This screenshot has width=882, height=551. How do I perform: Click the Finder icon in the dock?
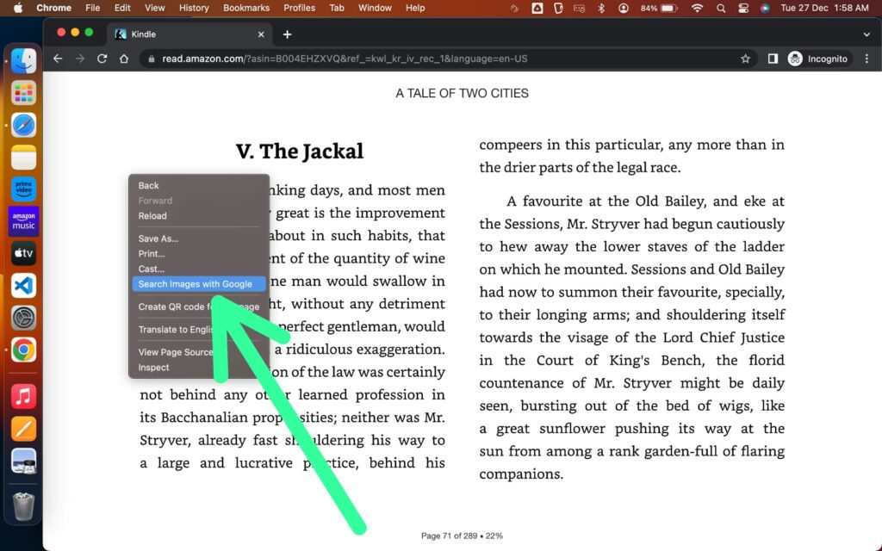click(x=23, y=59)
